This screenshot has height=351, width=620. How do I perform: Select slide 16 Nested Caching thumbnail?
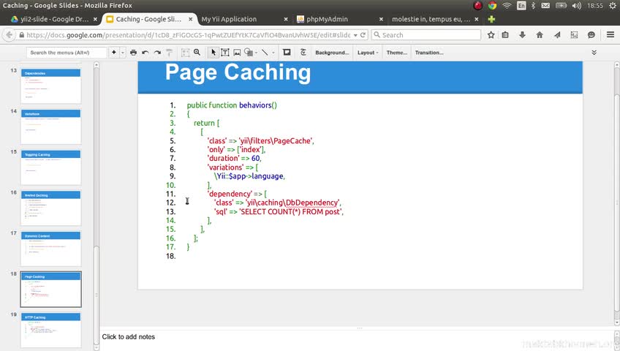(50, 208)
